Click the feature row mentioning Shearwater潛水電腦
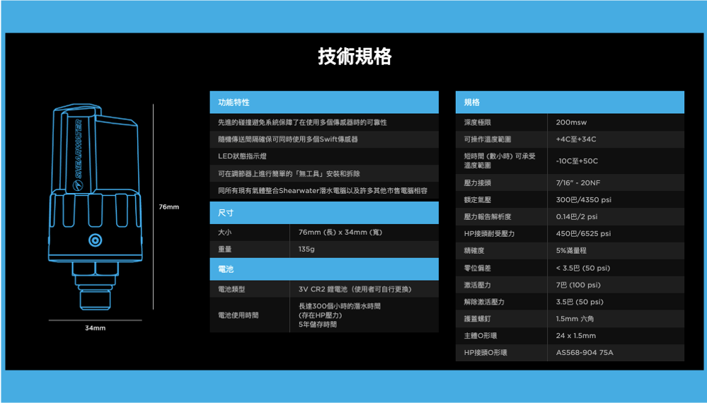Image resolution: width=707 pixels, height=403 pixels. click(324, 190)
